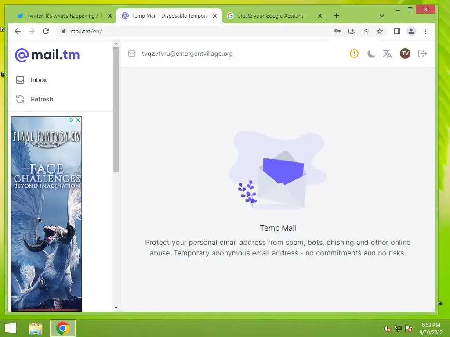Open the Action Center flag icon

click(409, 329)
